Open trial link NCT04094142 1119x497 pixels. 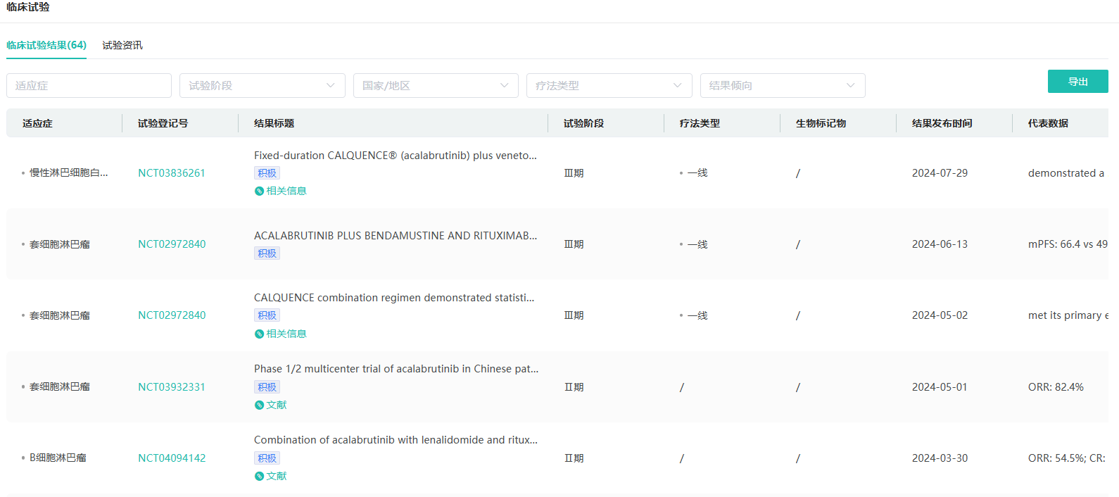click(172, 458)
